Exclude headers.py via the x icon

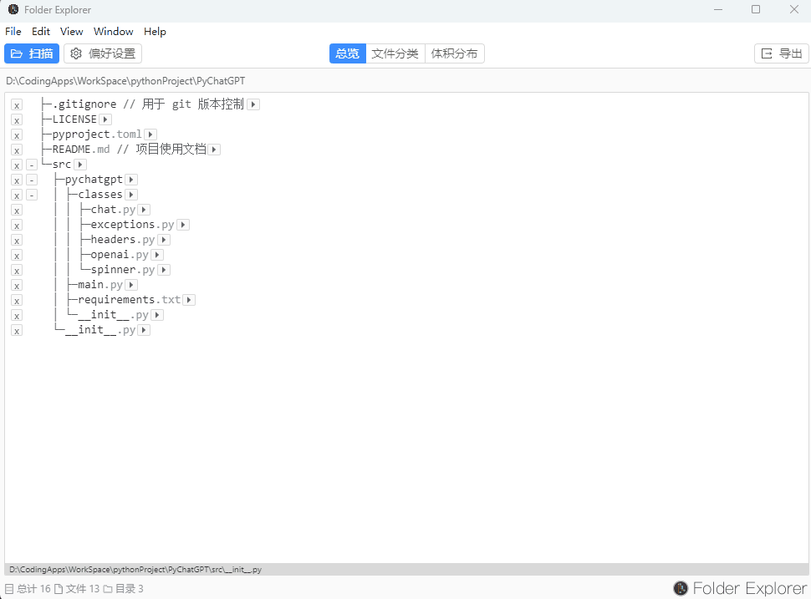[17, 240]
